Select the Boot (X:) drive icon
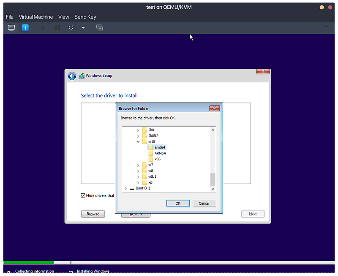338x276 pixels. pyautogui.click(x=132, y=189)
